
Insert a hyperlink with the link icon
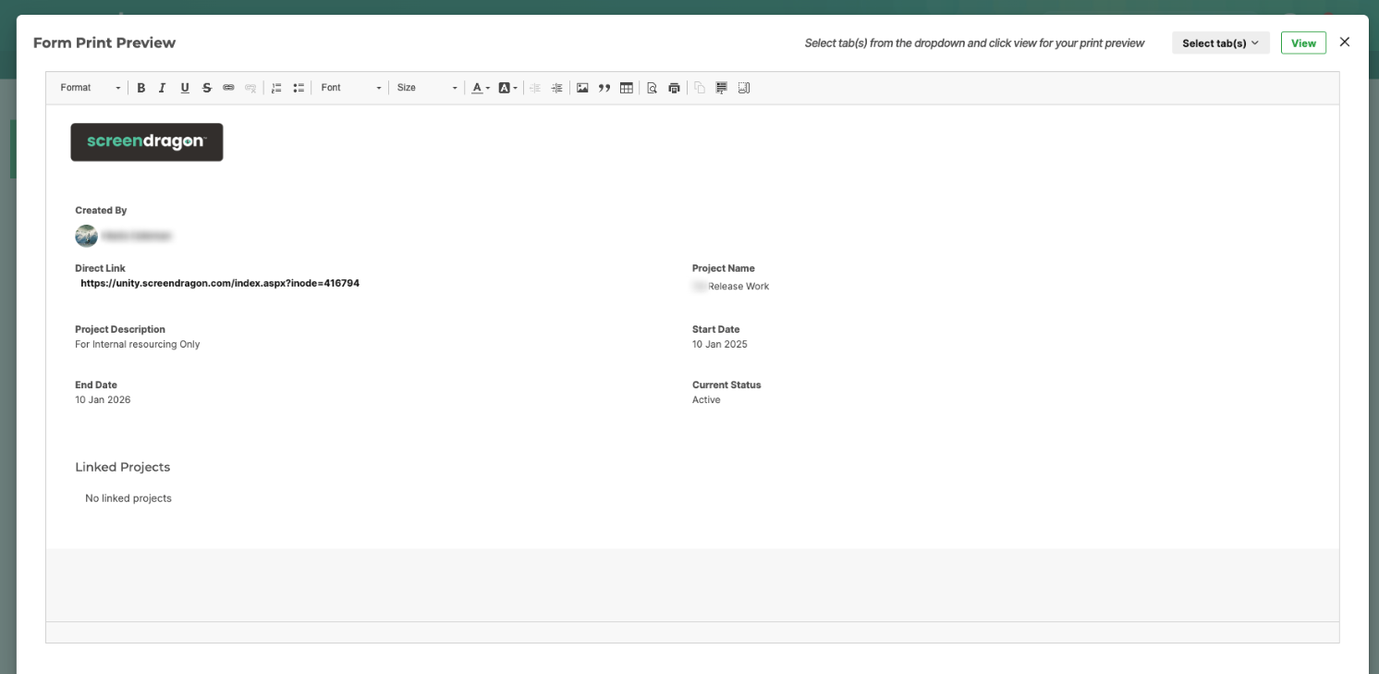[228, 88]
